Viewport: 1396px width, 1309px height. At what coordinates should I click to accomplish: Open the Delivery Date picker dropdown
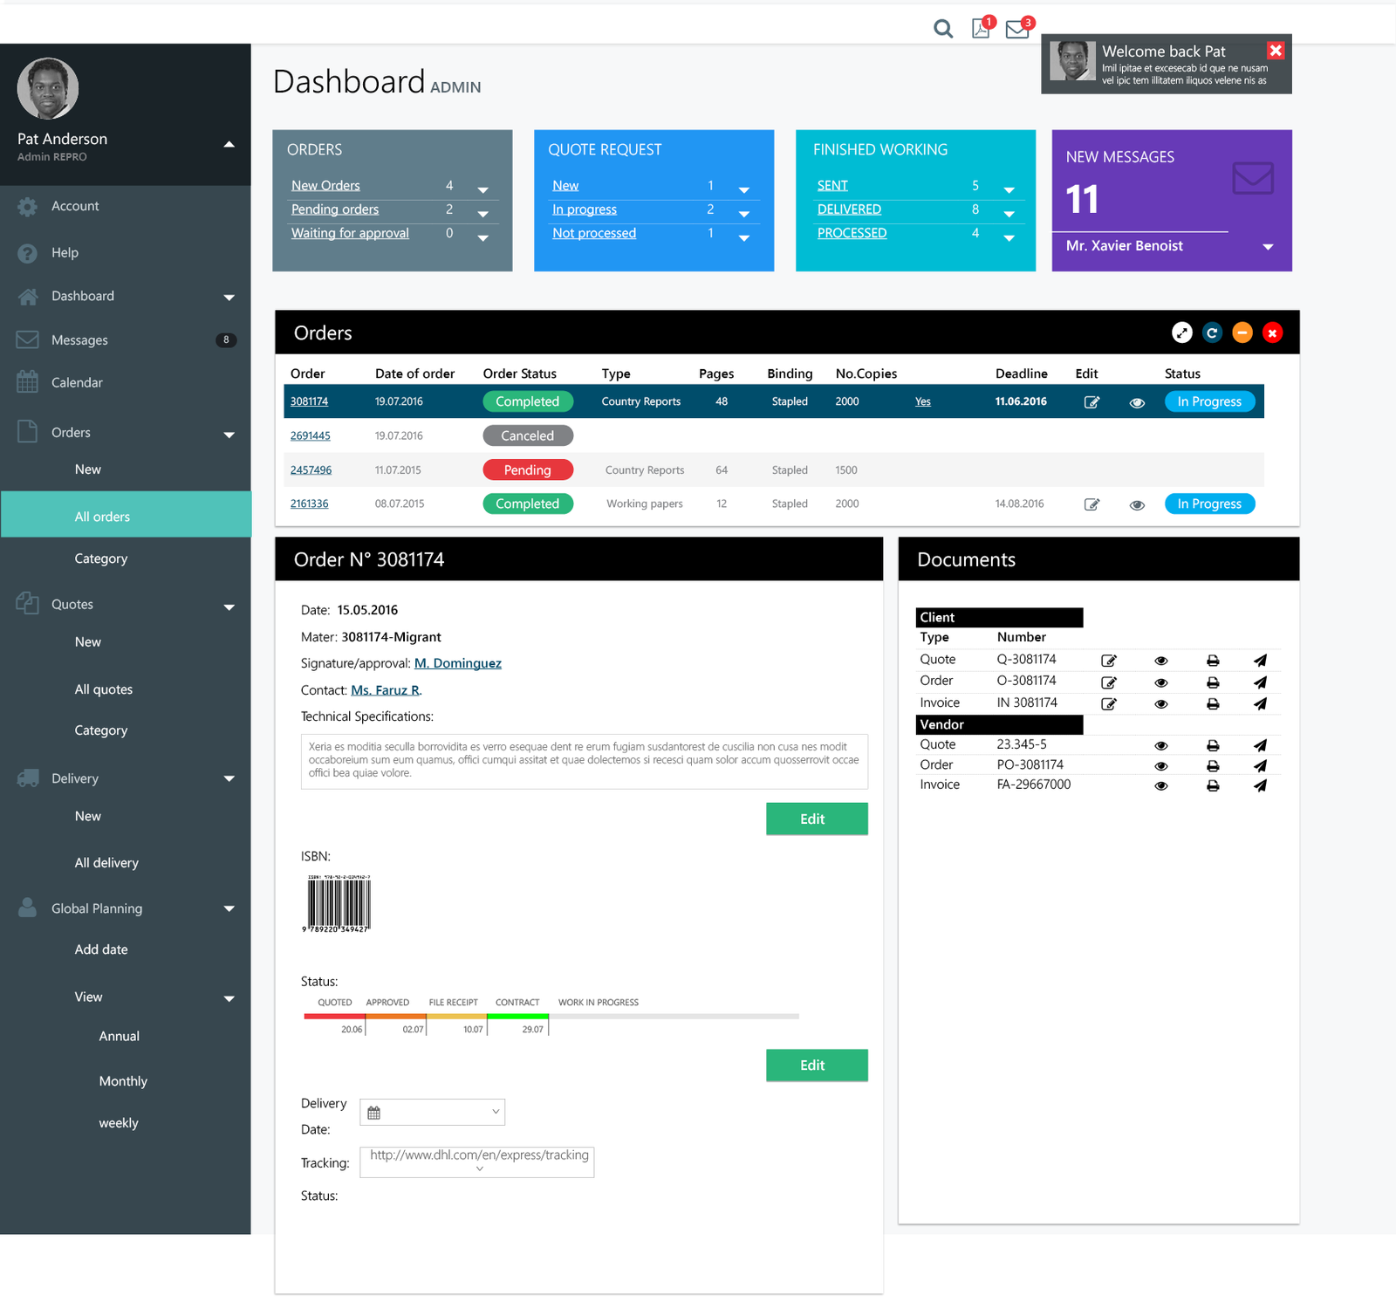(495, 1112)
